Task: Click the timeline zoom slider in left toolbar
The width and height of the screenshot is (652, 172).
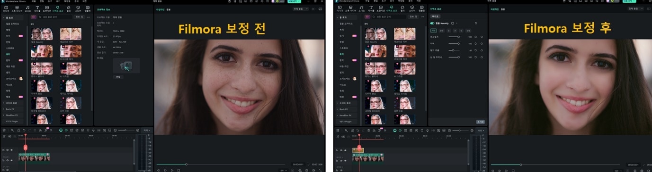Action: coord(126,130)
